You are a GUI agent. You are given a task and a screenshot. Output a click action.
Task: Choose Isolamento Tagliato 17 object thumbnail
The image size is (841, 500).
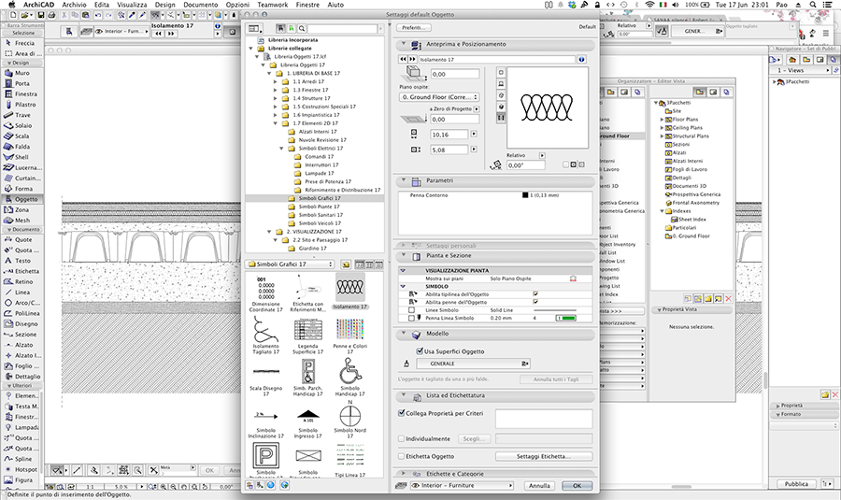click(265, 335)
